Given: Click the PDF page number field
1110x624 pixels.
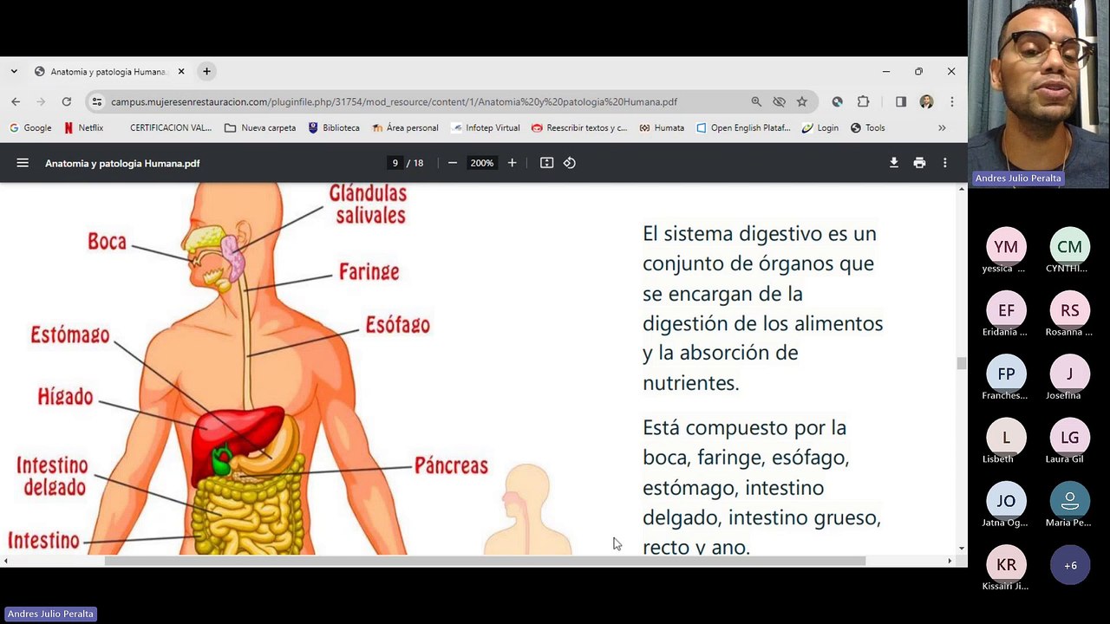Looking at the screenshot, I should (x=395, y=163).
